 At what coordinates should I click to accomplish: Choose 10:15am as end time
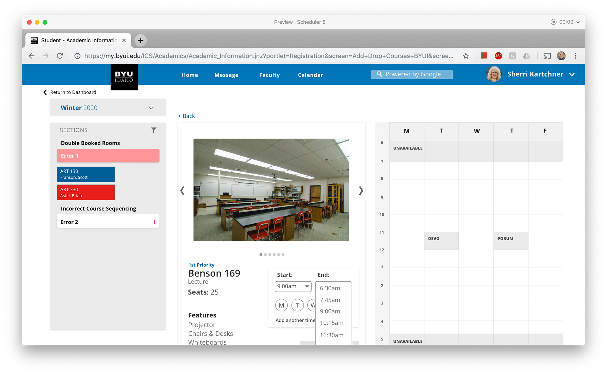[x=332, y=323]
